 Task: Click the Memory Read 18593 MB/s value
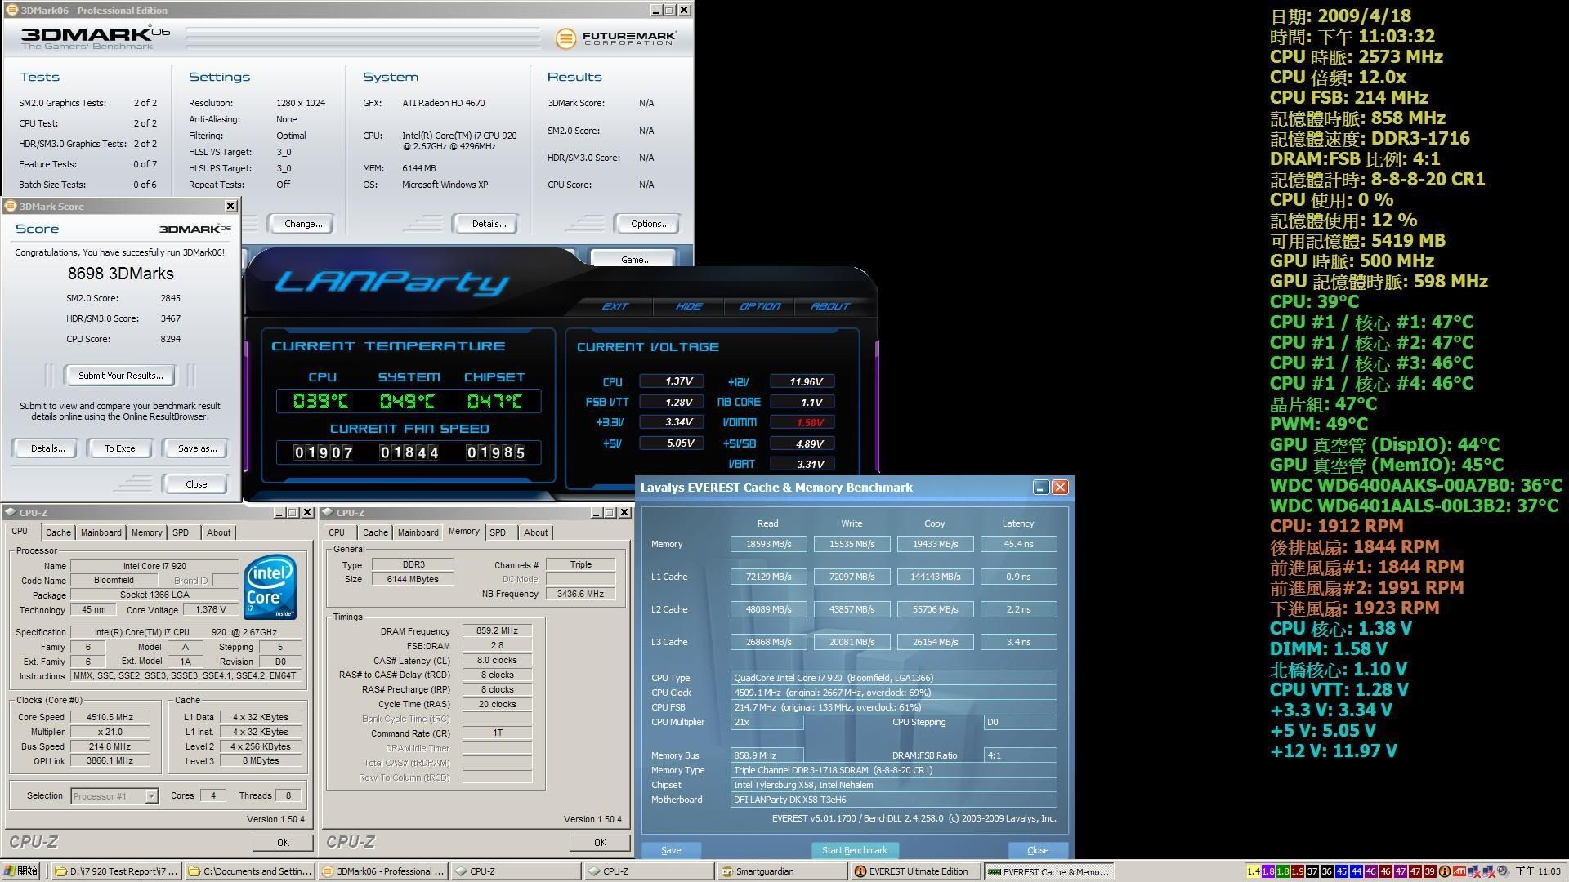coord(768,544)
